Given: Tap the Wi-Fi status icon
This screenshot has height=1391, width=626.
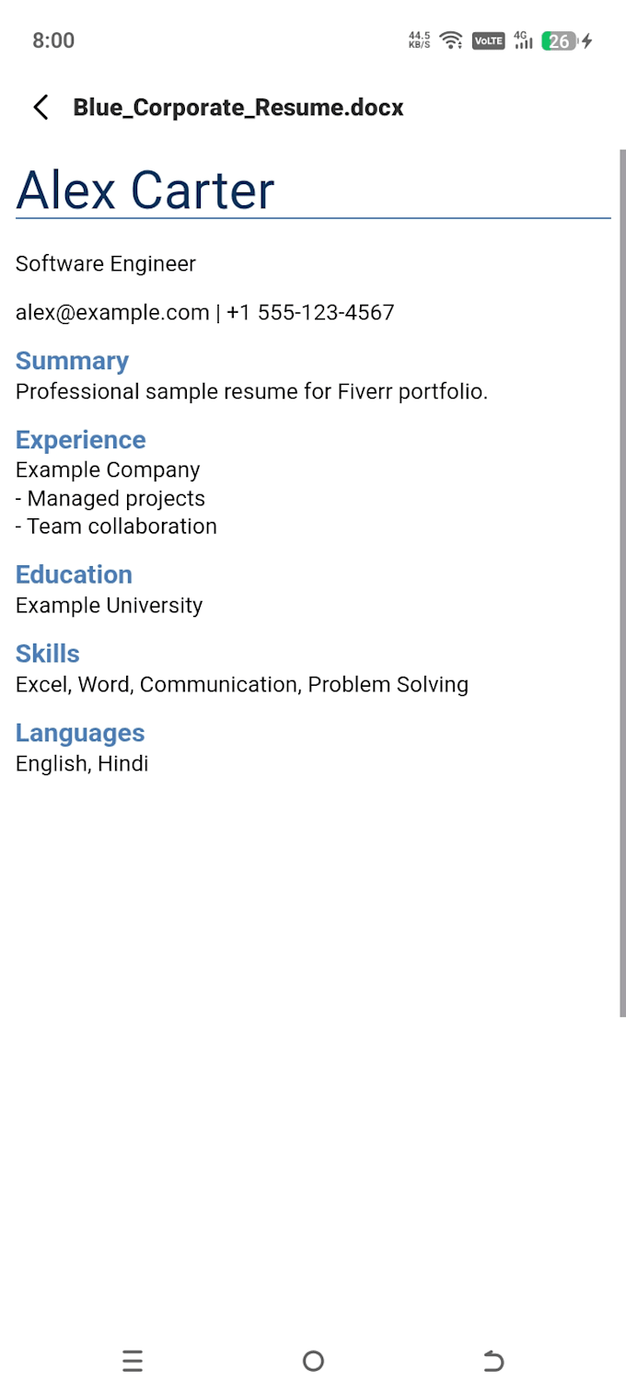Looking at the screenshot, I should 451,41.
